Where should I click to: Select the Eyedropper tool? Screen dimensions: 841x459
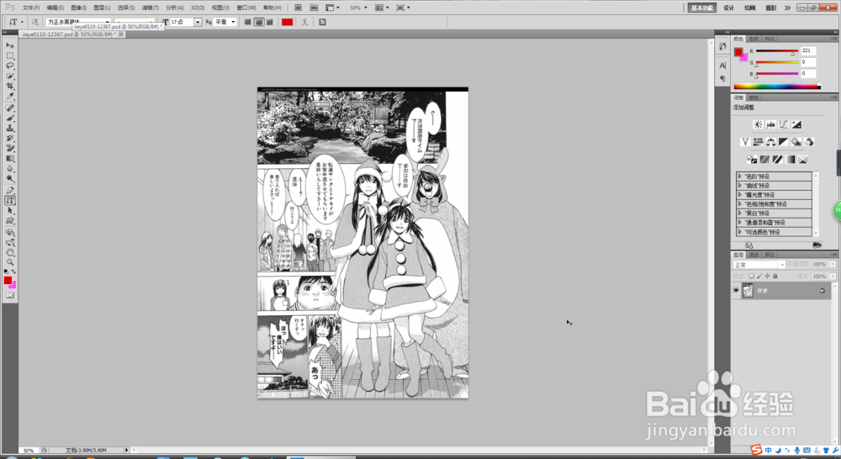(10, 97)
